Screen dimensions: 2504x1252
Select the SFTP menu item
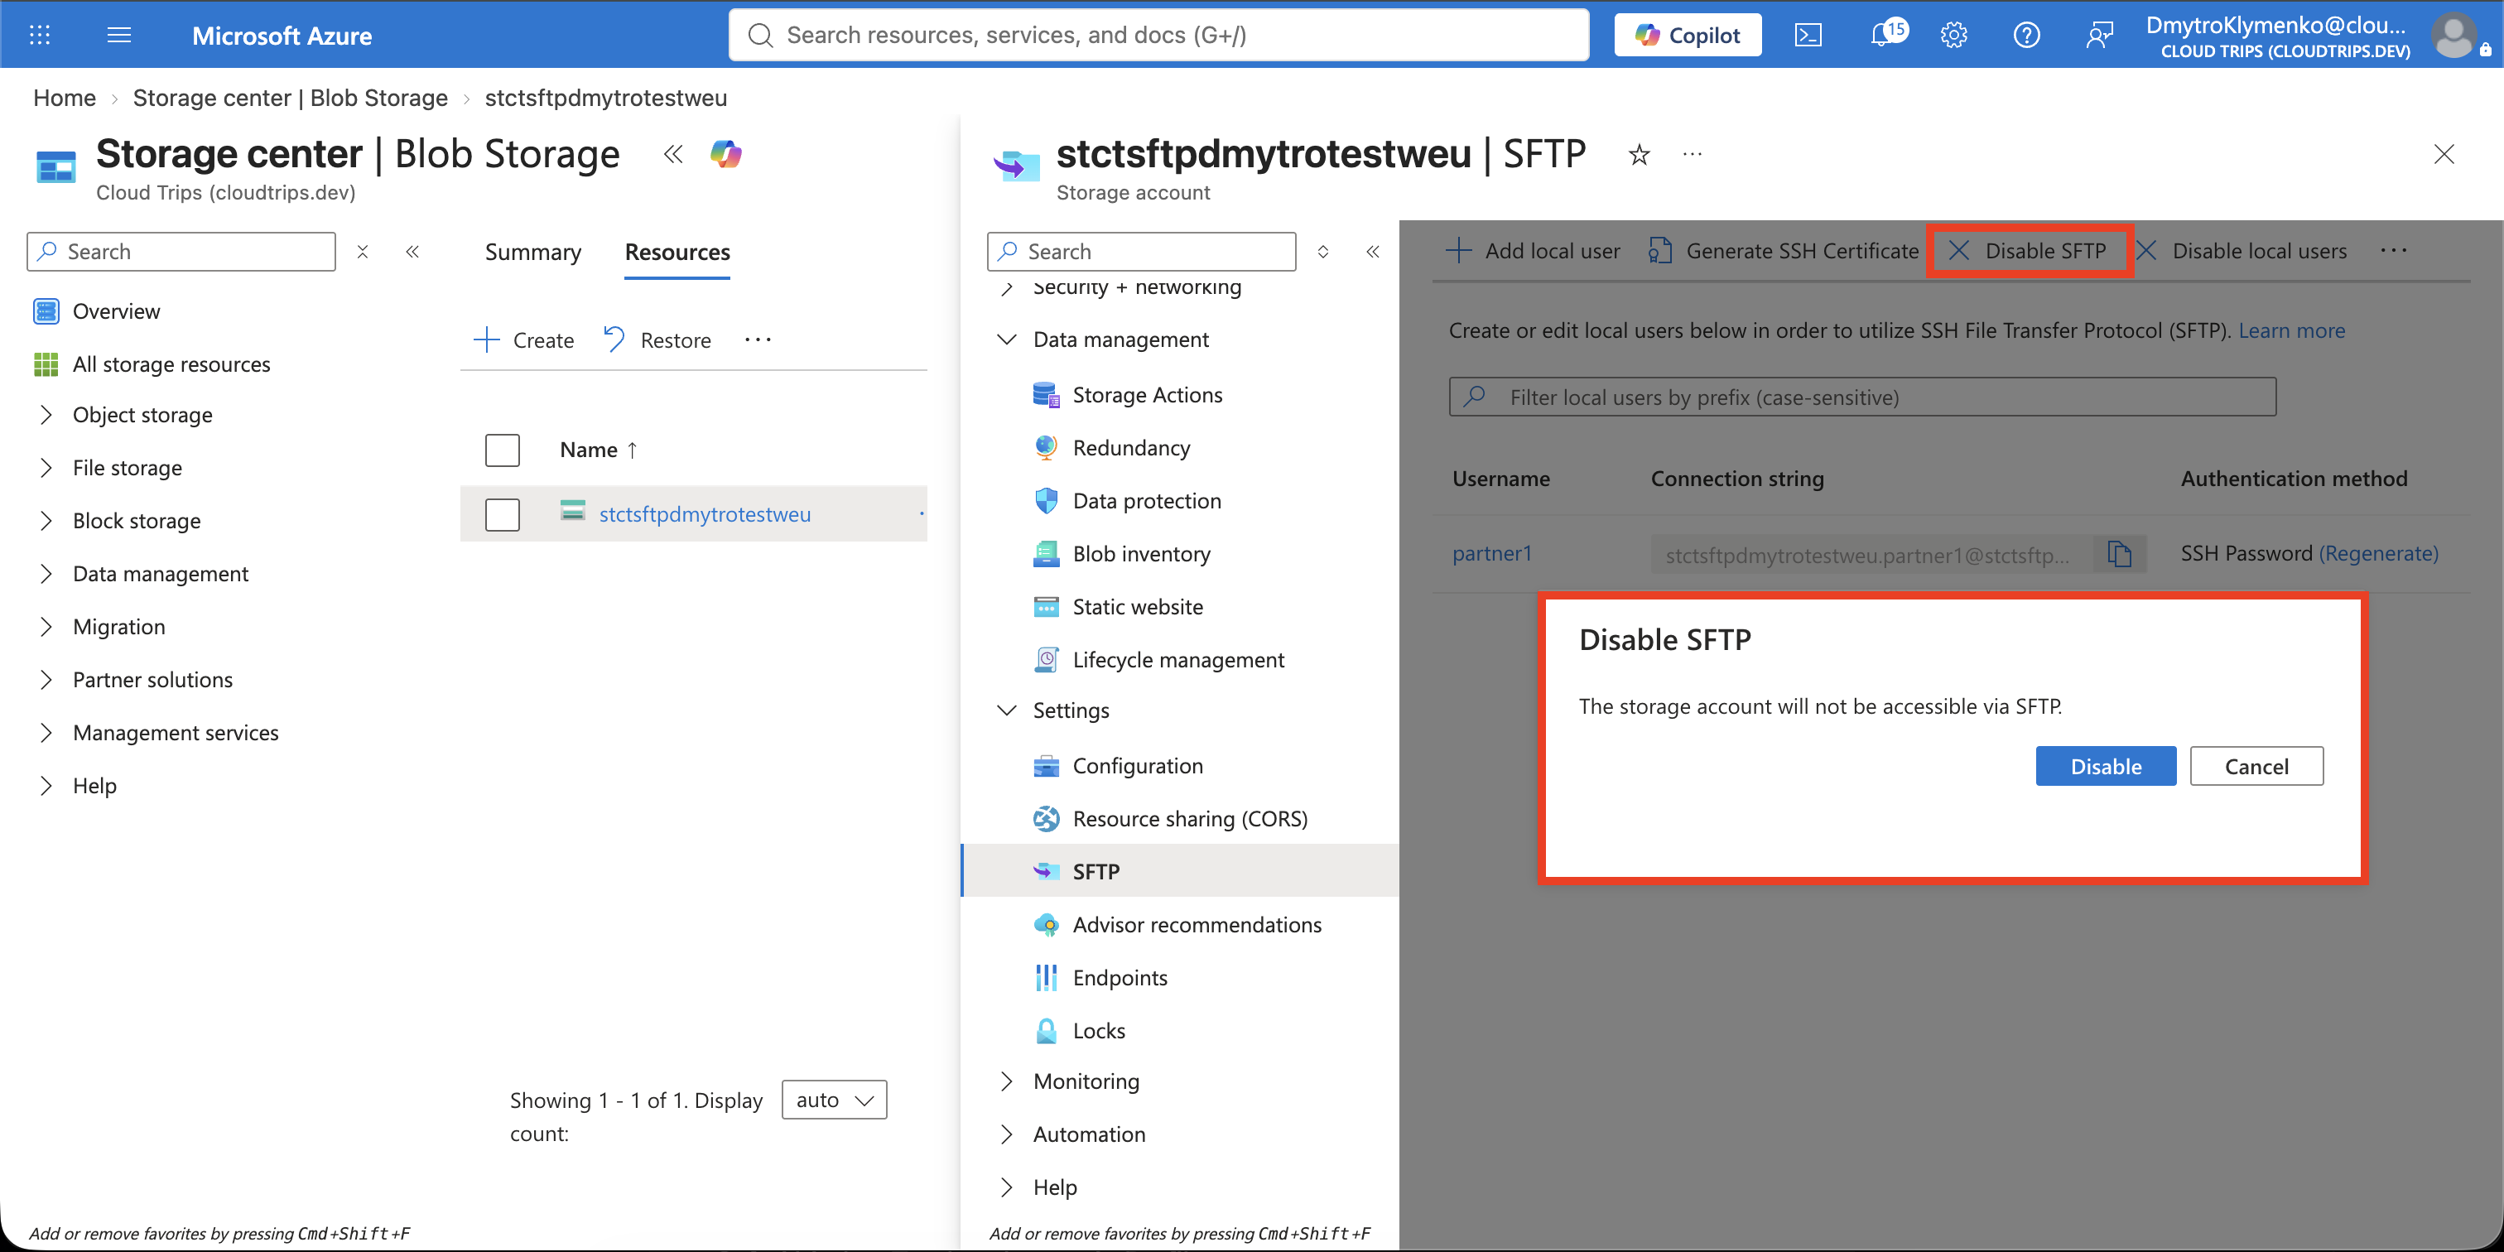pyautogui.click(x=1180, y=871)
